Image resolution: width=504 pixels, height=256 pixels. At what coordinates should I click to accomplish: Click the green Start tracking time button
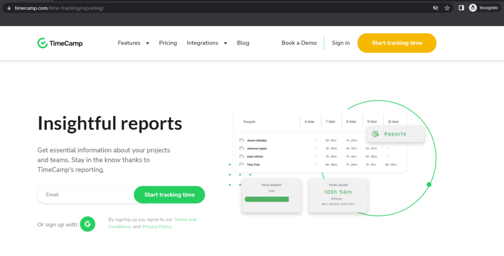(x=169, y=195)
